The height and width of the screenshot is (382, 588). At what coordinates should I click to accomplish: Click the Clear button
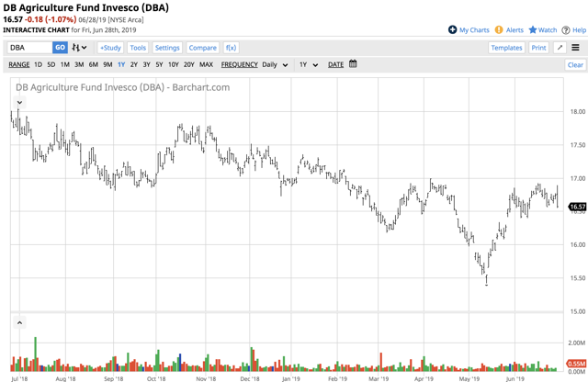[575, 65]
